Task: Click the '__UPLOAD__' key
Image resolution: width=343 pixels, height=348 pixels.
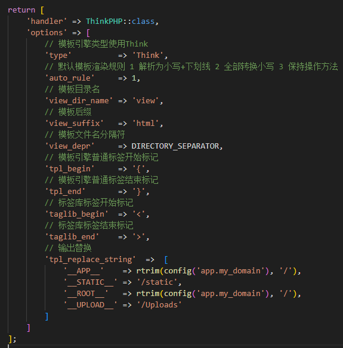Action: tap(90, 305)
